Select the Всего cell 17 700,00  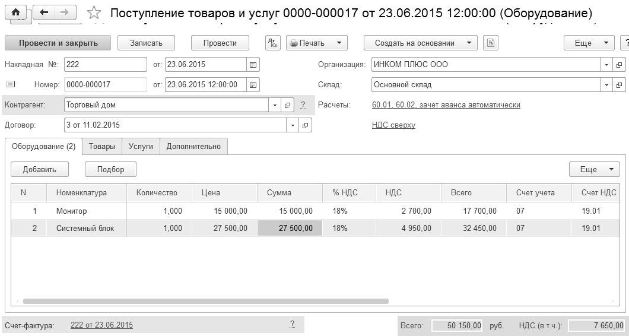474,211
